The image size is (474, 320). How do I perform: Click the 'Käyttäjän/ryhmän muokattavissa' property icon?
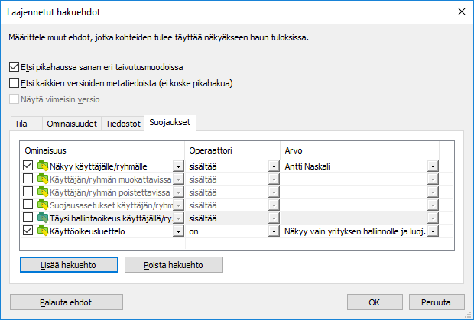point(43,179)
